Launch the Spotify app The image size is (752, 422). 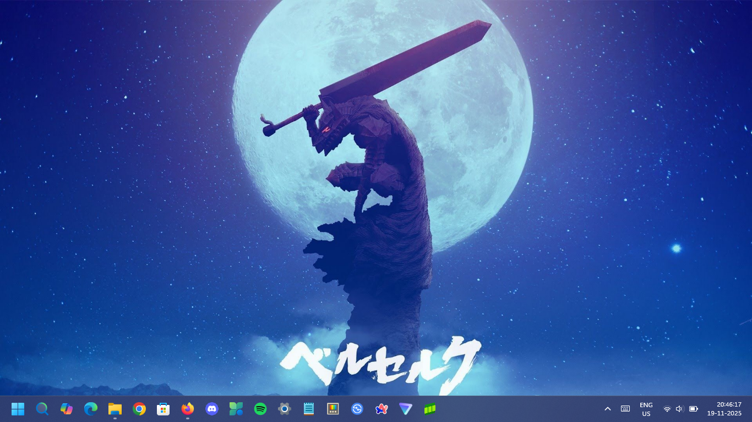(x=260, y=409)
